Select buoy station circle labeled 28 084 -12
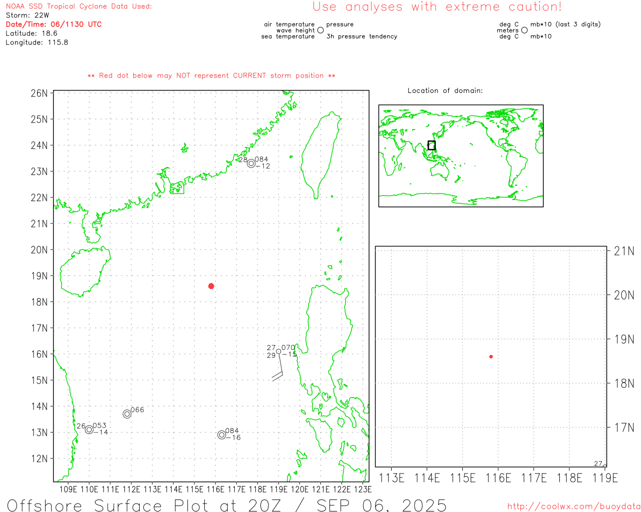Screen dimensions: 641x512 (251, 163)
